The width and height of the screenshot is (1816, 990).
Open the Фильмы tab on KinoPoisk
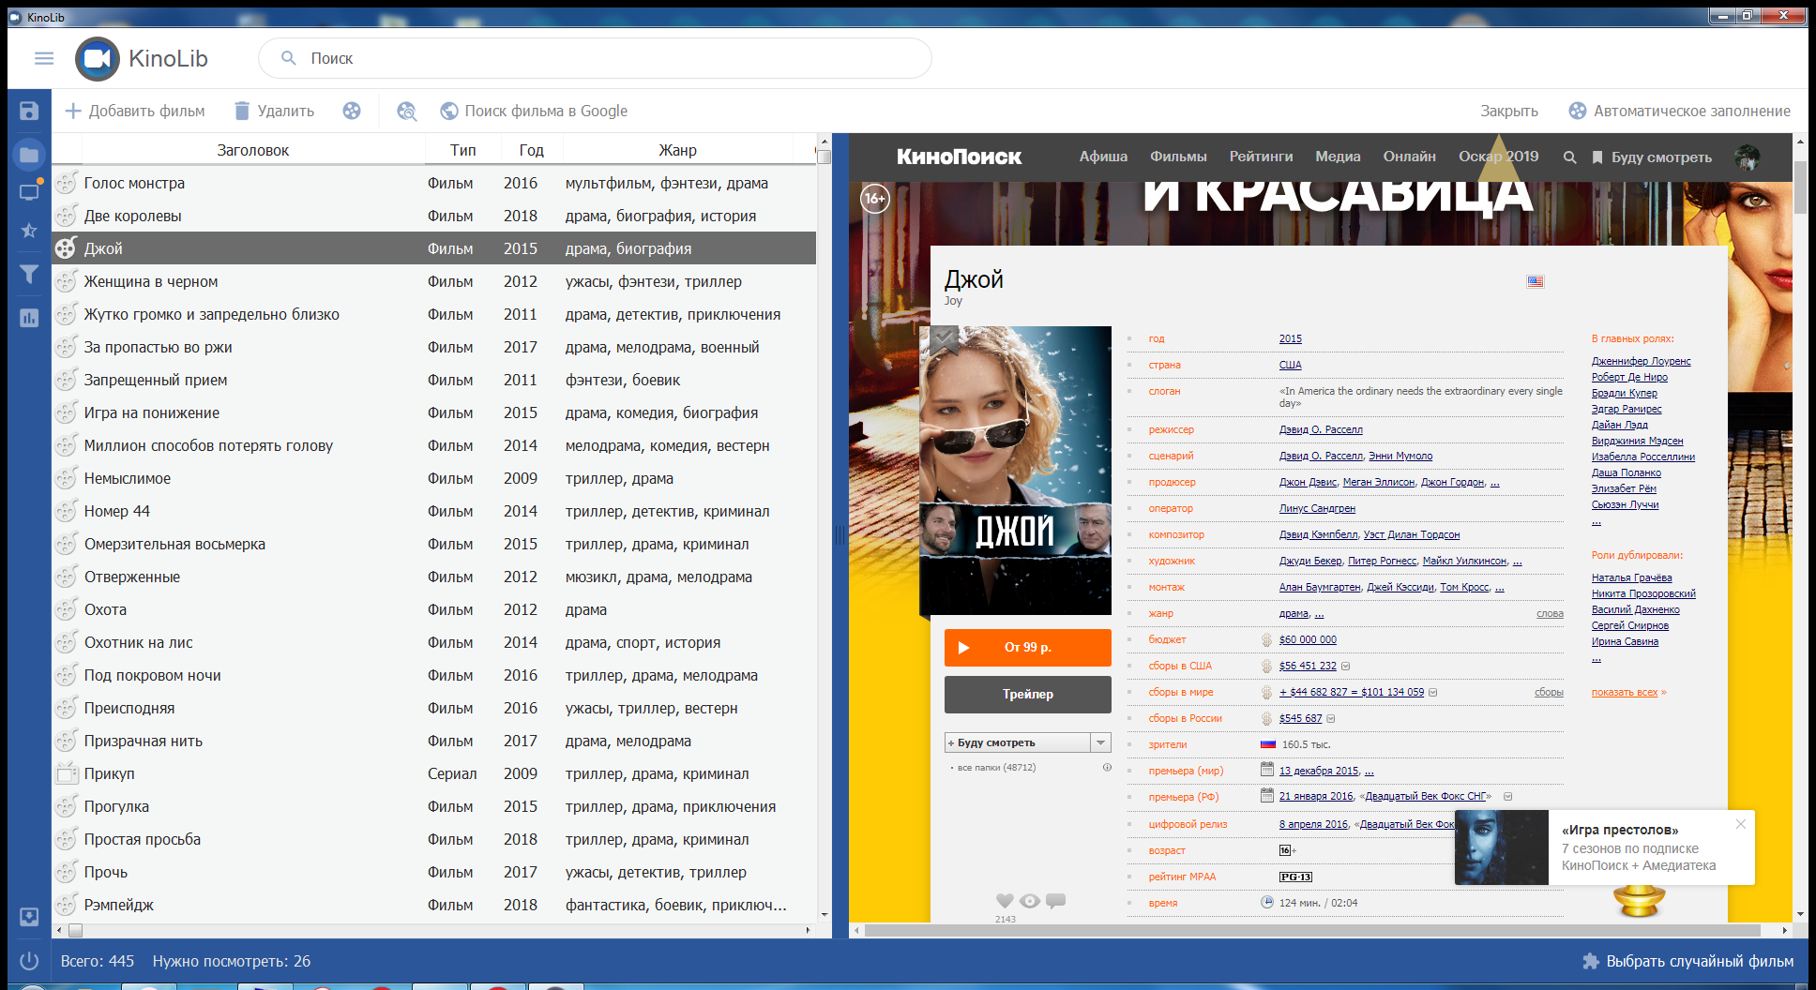pyautogui.click(x=1178, y=157)
